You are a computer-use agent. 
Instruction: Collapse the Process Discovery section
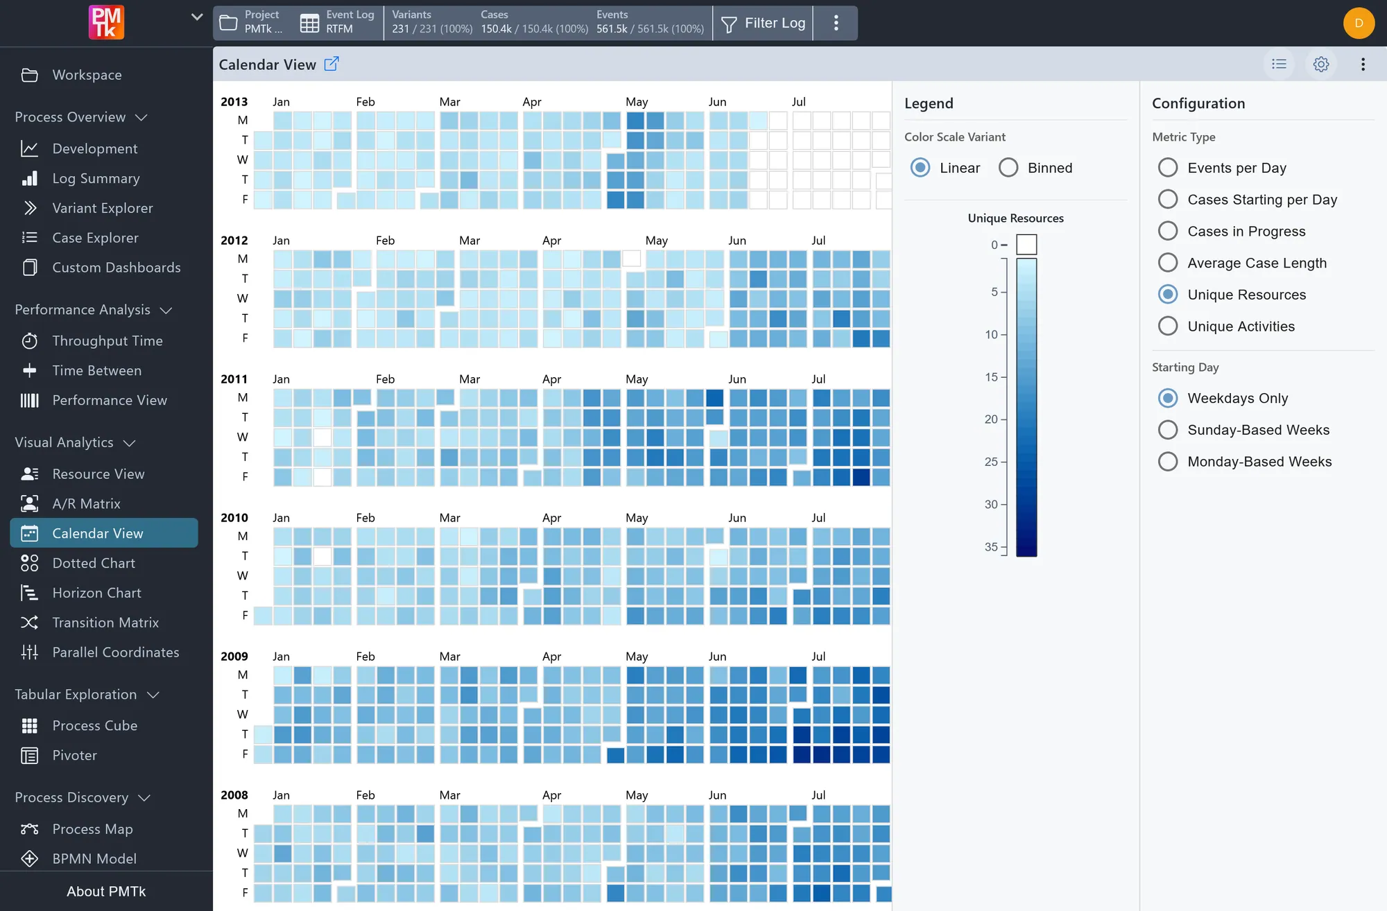pyautogui.click(x=83, y=797)
